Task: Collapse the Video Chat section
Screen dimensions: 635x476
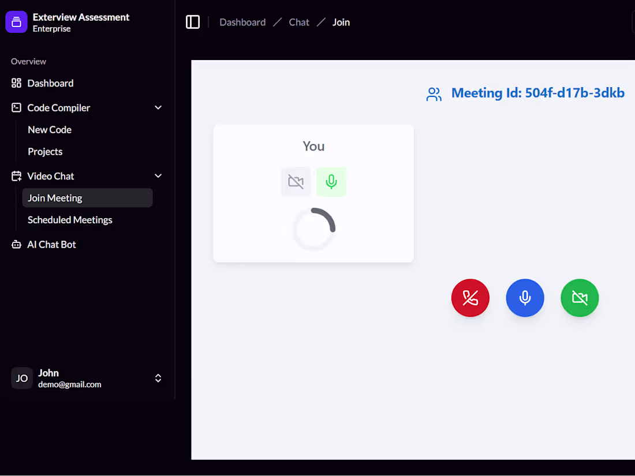Action: click(158, 176)
